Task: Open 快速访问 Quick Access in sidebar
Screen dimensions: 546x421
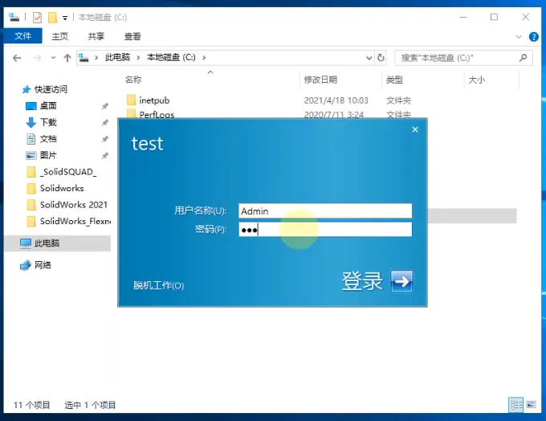Action: (51, 89)
